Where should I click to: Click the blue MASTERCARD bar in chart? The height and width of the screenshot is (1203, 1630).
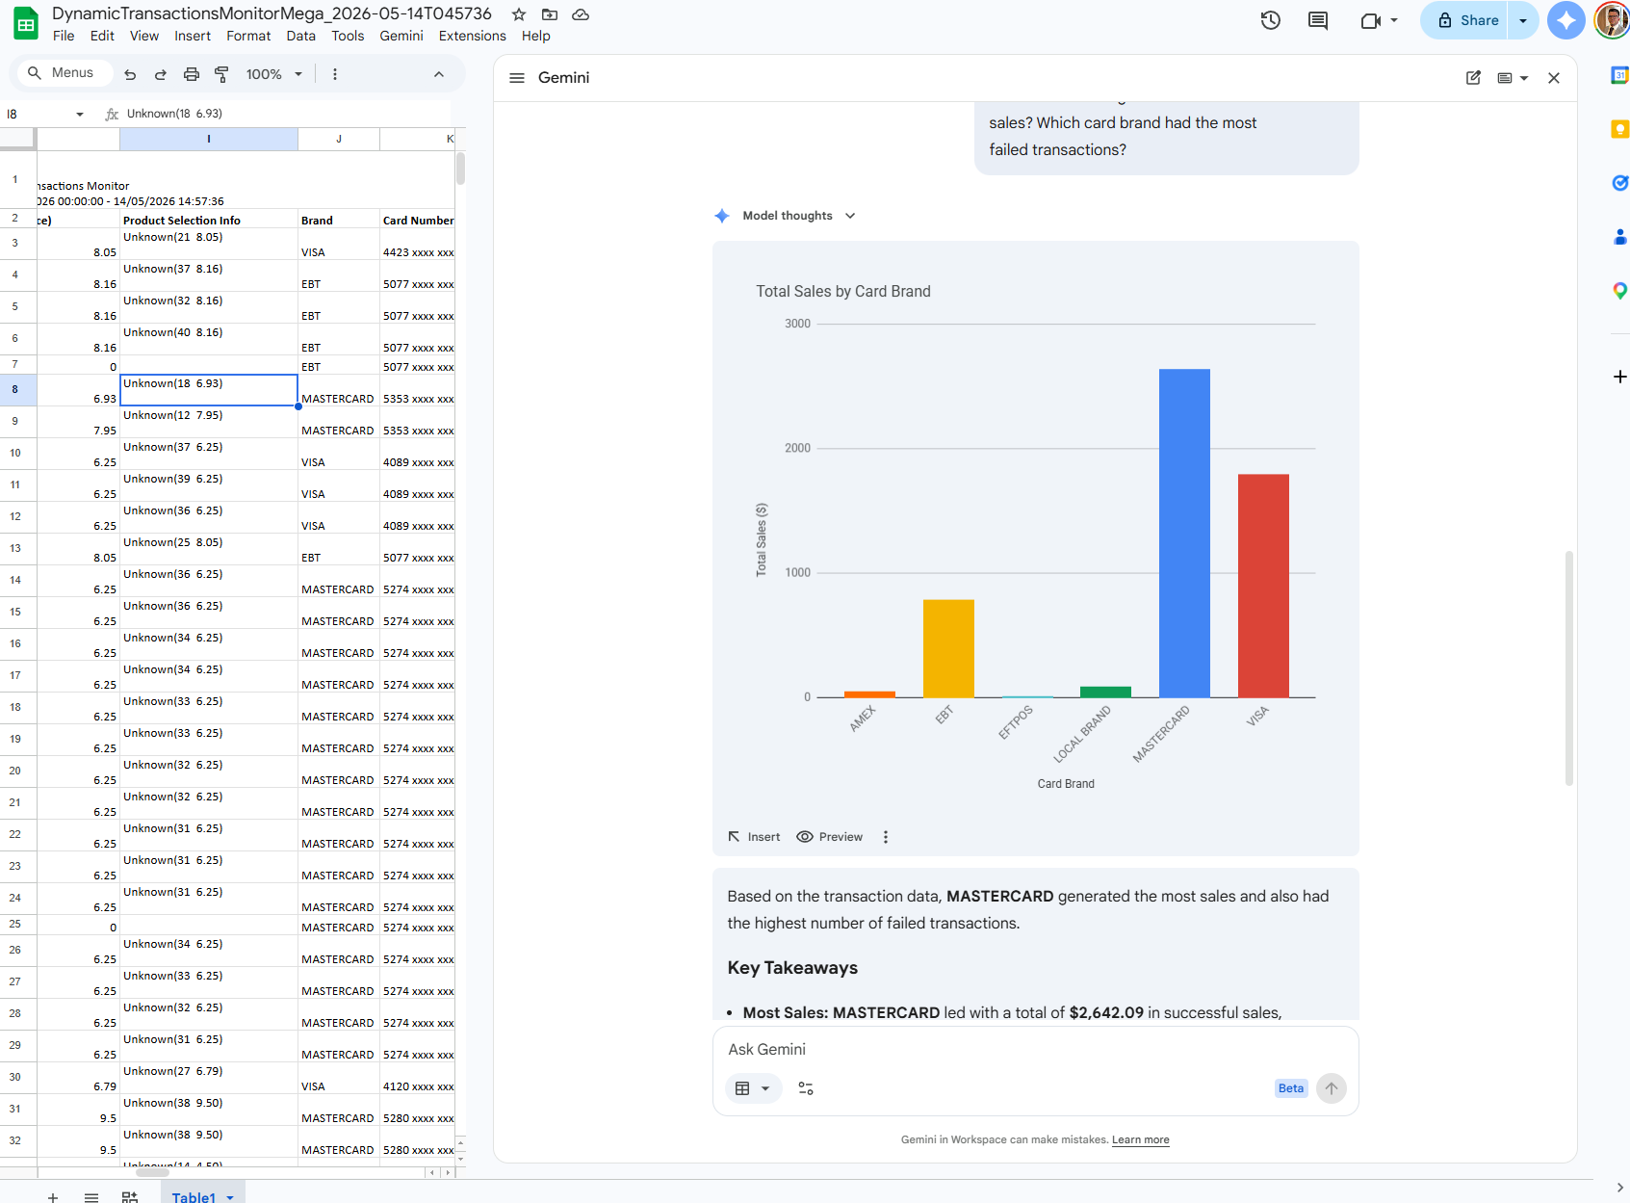tap(1184, 533)
